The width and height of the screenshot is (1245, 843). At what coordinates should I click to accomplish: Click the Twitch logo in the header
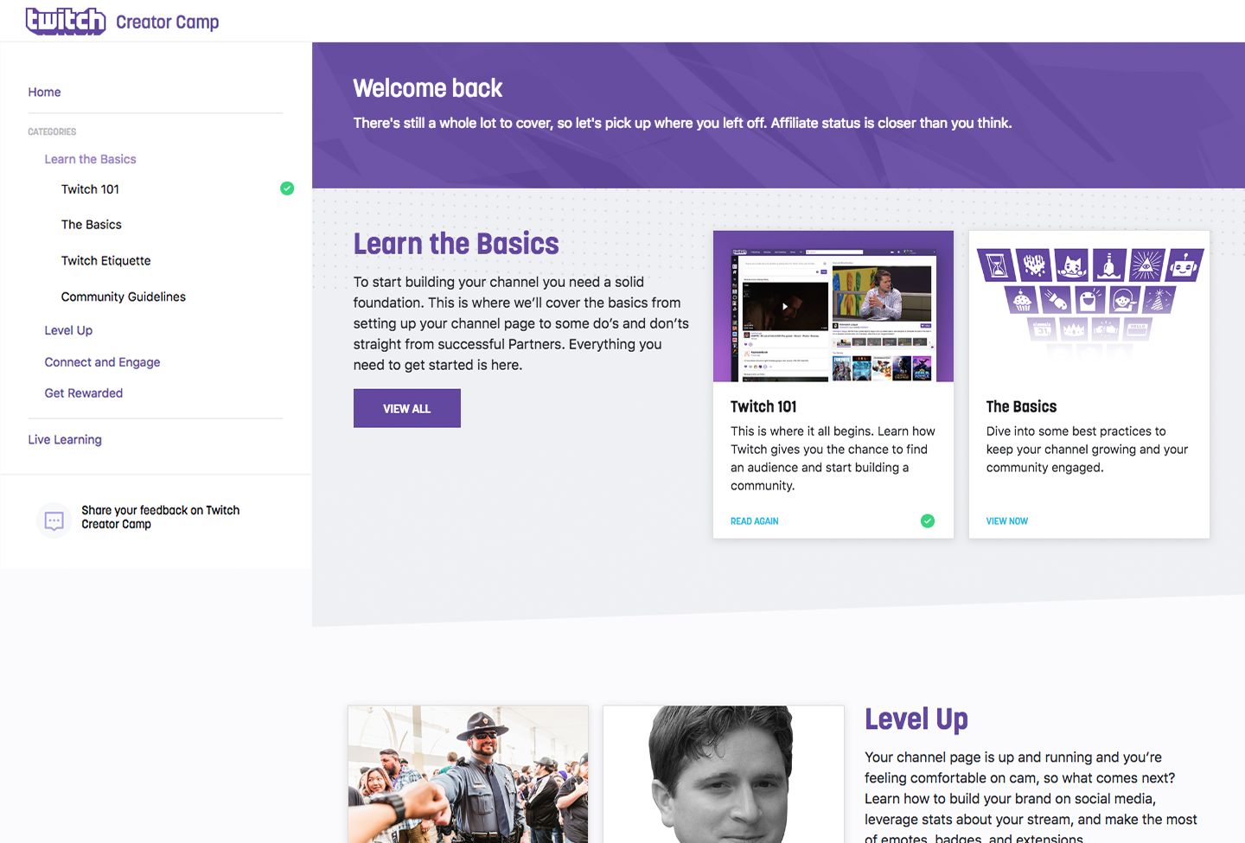[66, 21]
